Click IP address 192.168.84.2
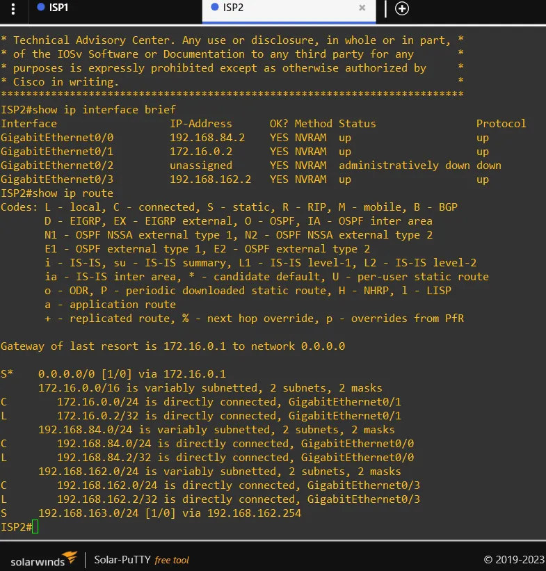 (x=207, y=137)
